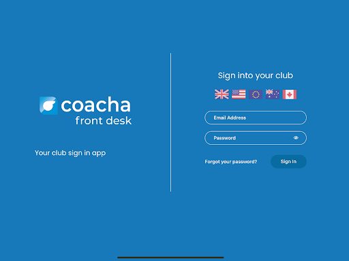Select the United States flag region
Viewport: 349px width, 261px height.
(239, 94)
